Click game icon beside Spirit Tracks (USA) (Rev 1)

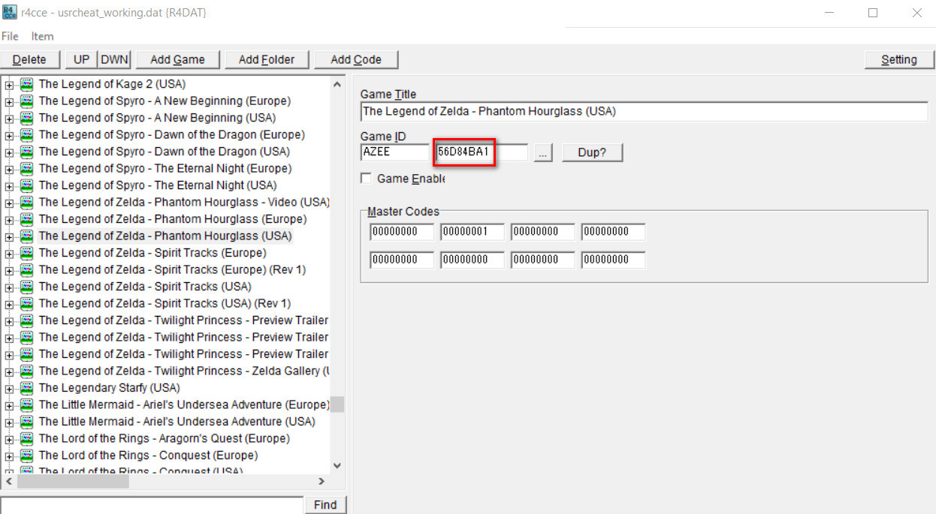coord(26,303)
